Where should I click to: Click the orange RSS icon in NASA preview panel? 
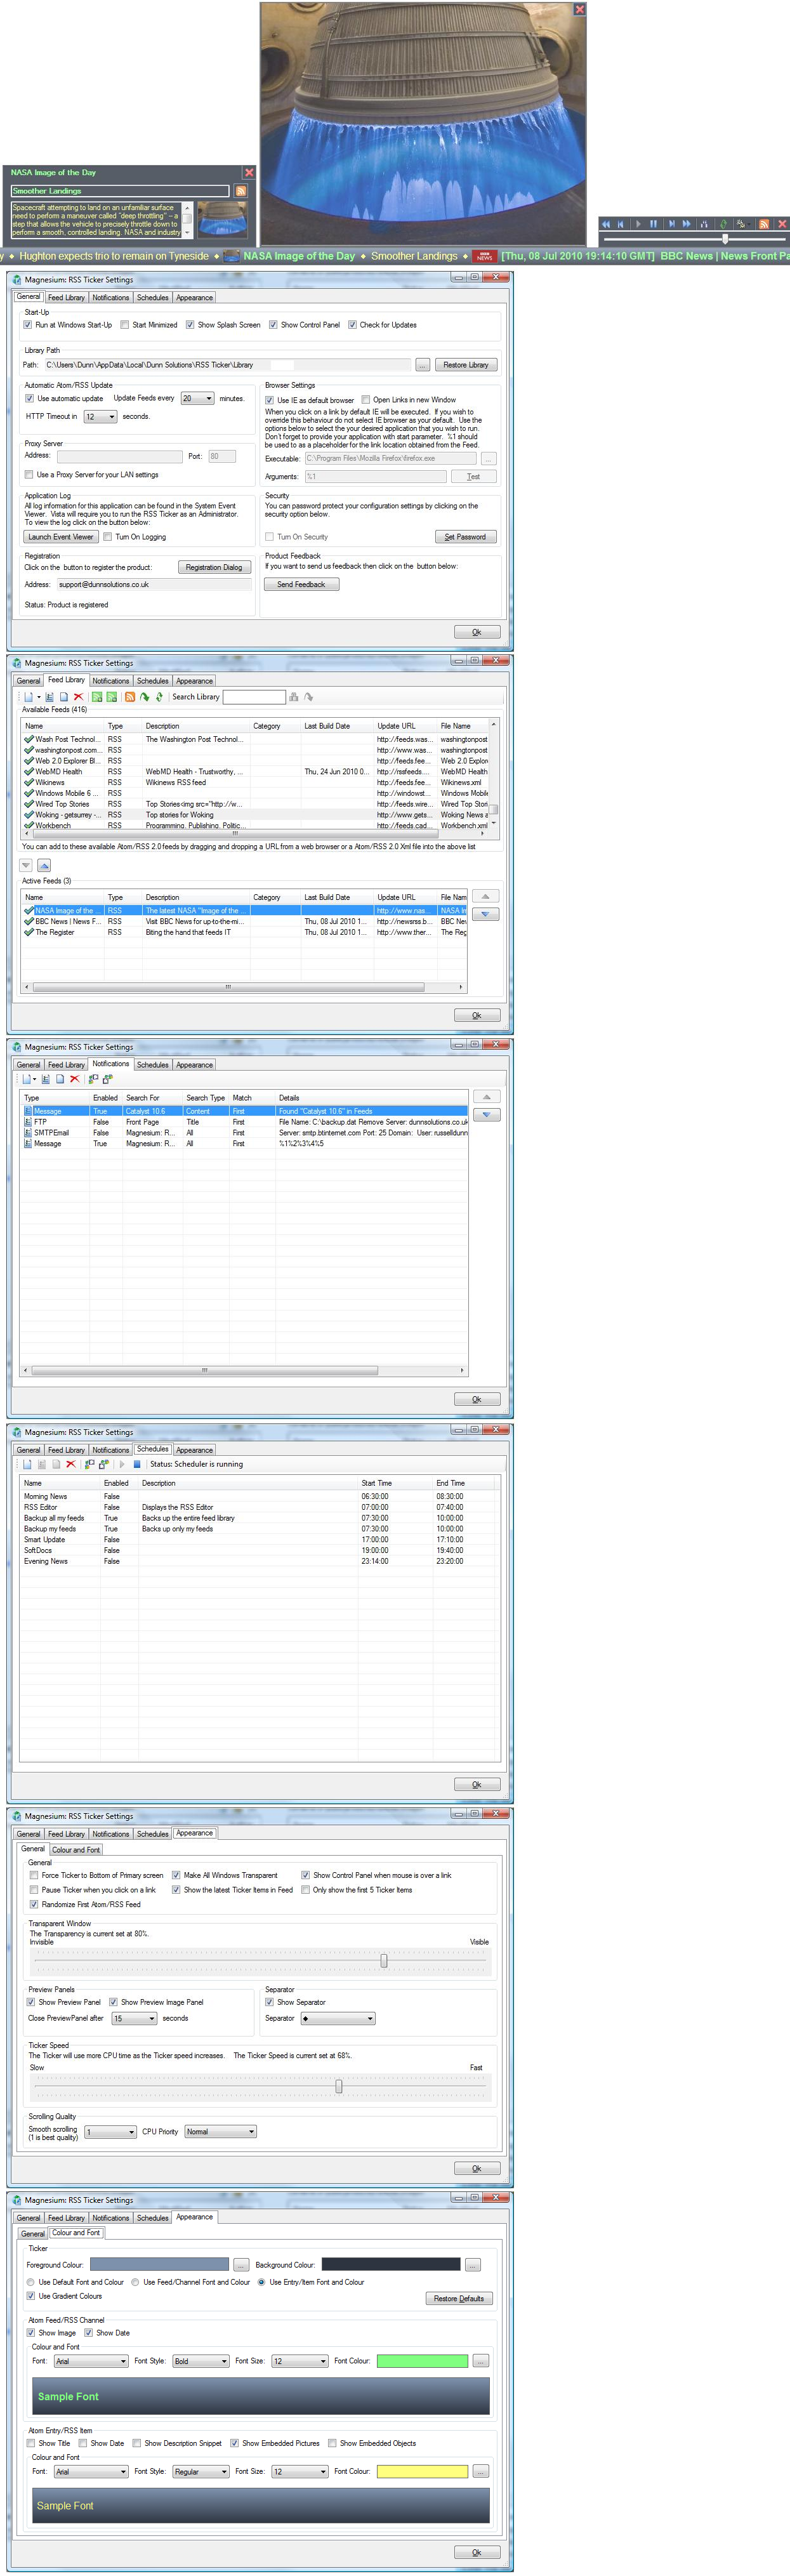240,191
